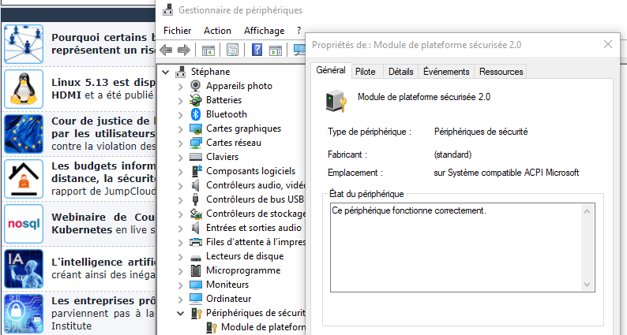Expand the Lecteurs de disque category

[181, 257]
